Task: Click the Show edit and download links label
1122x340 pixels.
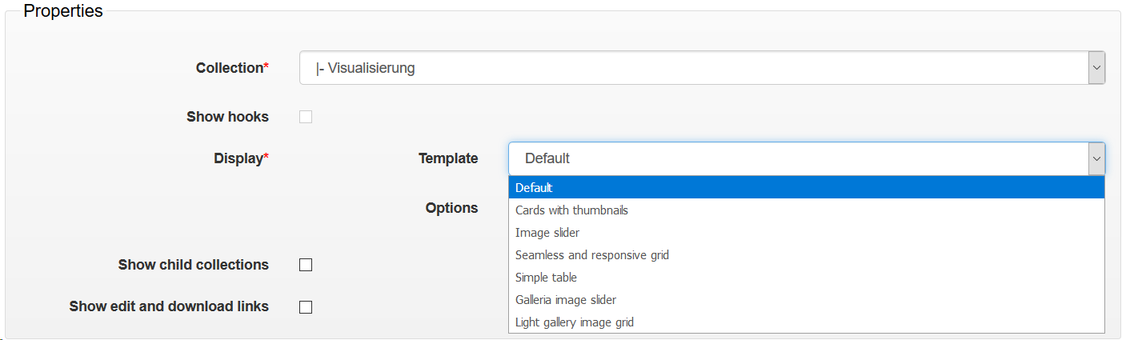Action: click(x=169, y=306)
